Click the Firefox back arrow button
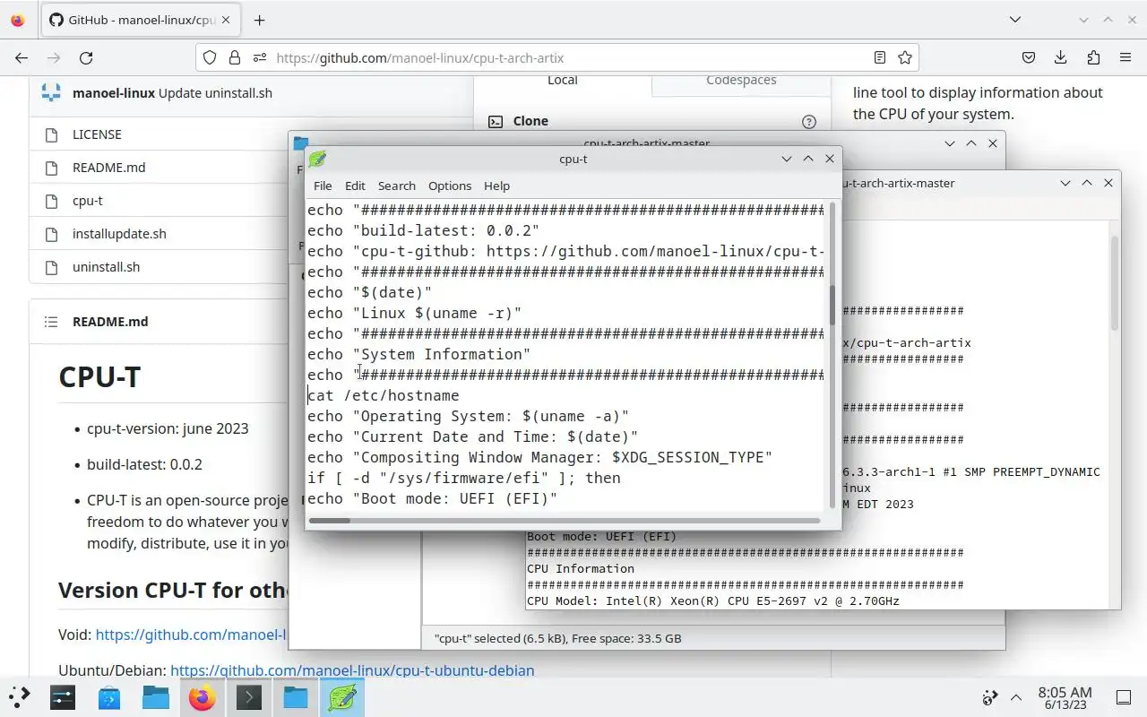 22,57
